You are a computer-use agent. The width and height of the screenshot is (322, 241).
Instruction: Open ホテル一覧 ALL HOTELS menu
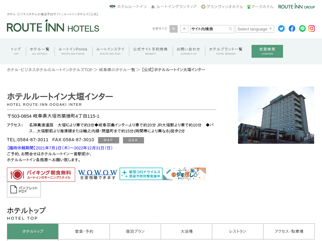coord(40,51)
